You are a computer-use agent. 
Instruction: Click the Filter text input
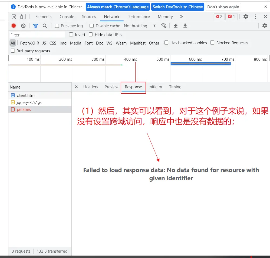(x=37, y=35)
